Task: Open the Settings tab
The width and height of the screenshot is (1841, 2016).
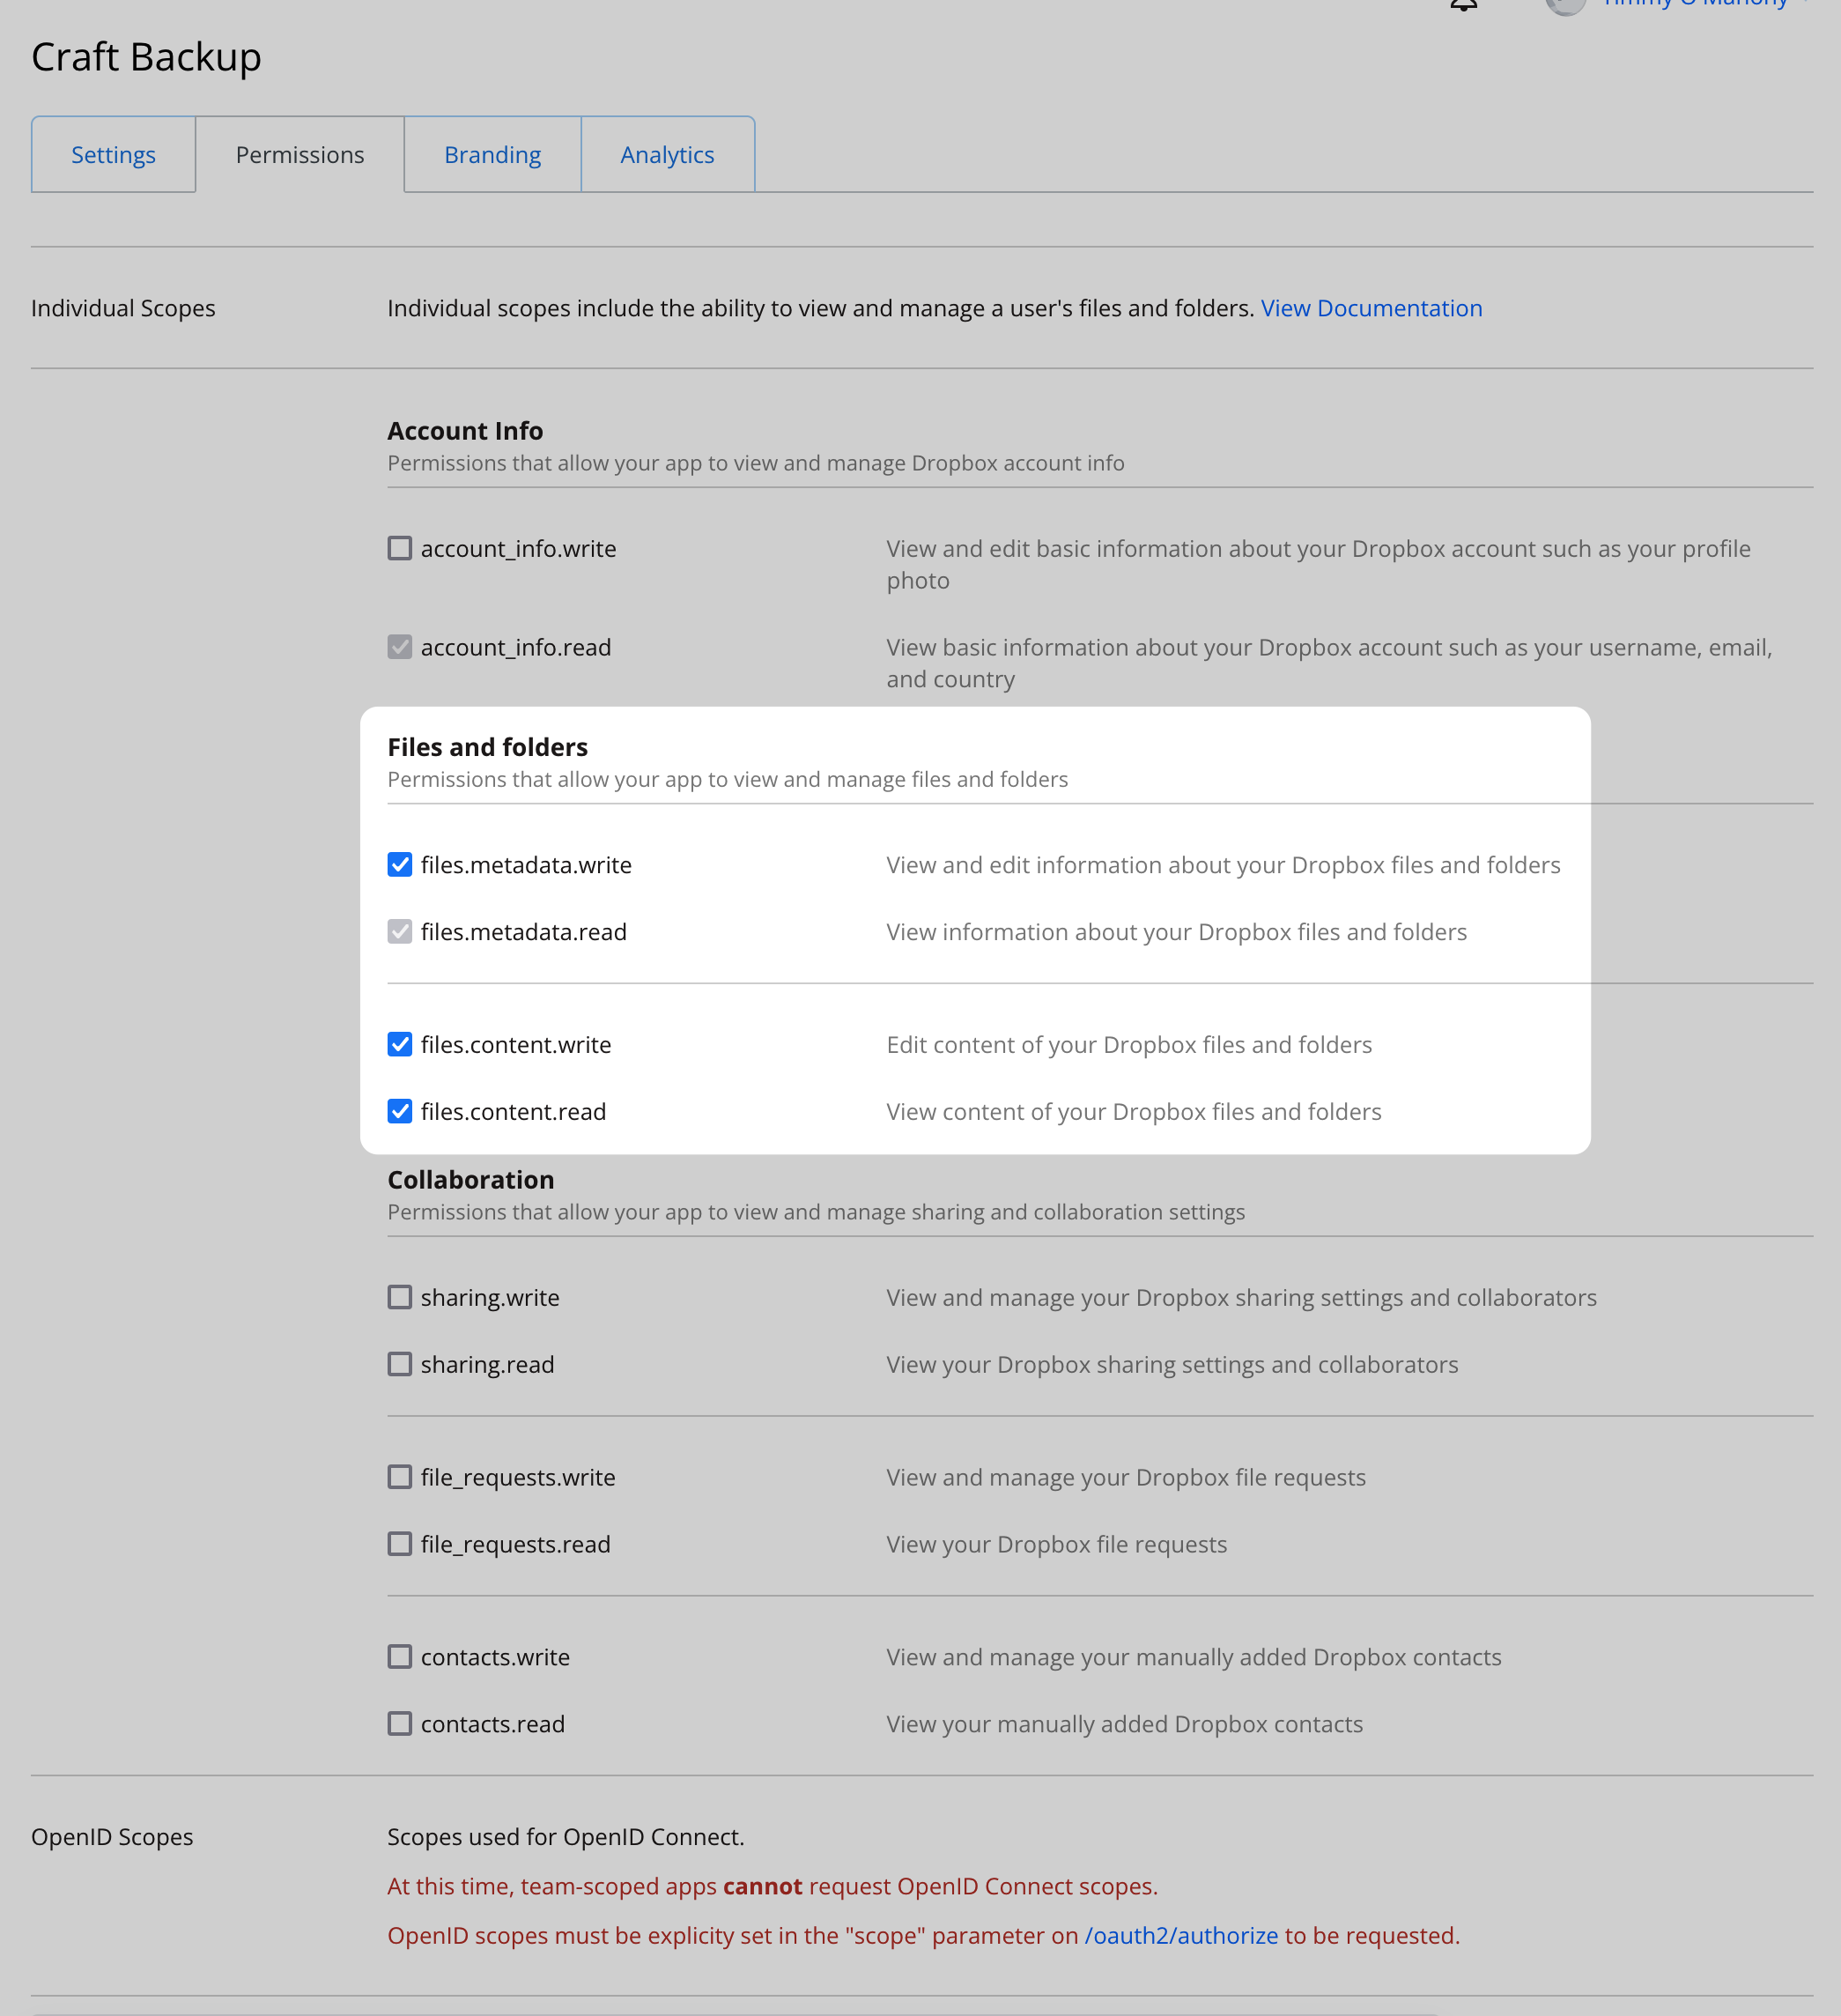Action: coord(113,155)
